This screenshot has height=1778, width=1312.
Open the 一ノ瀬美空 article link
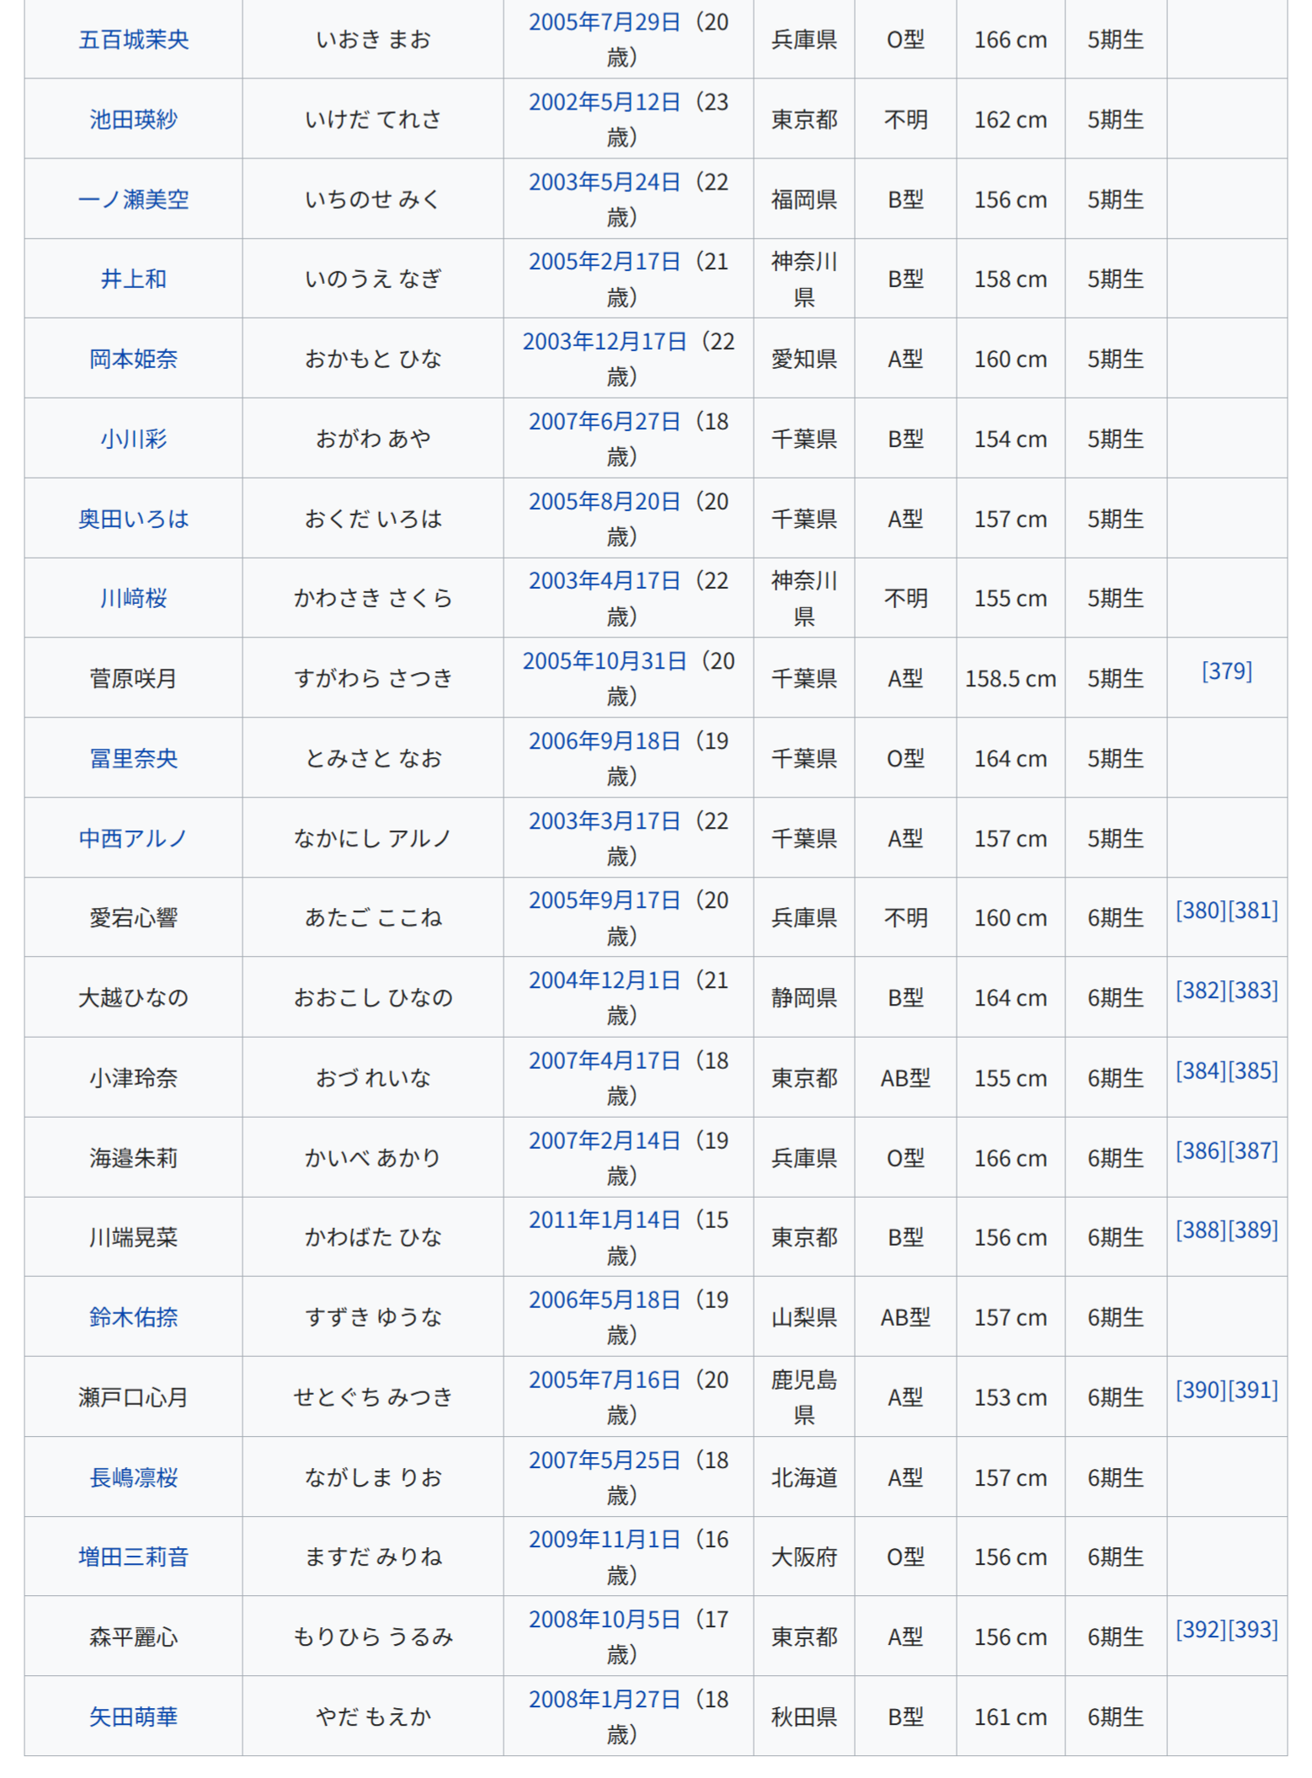(133, 200)
